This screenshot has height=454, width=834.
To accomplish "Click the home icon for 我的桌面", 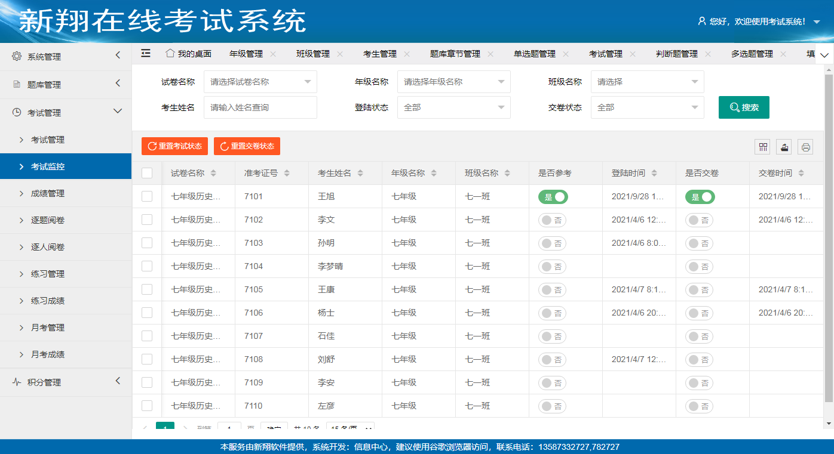I will click(x=170, y=53).
